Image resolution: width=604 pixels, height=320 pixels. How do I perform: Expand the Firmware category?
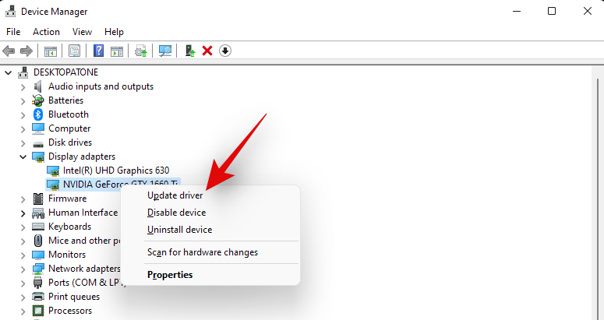[23, 199]
